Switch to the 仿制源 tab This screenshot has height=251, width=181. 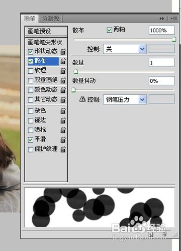(x=50, y=19)
